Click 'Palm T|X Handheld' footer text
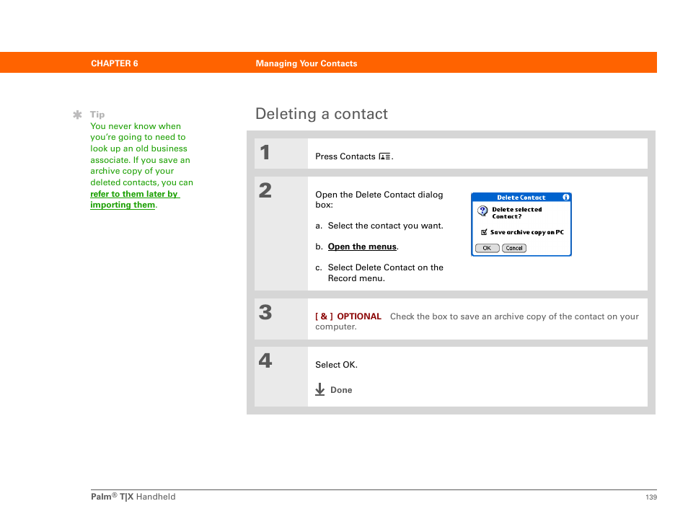This screenshot has height=532, width=688. [x=133, y=497]
